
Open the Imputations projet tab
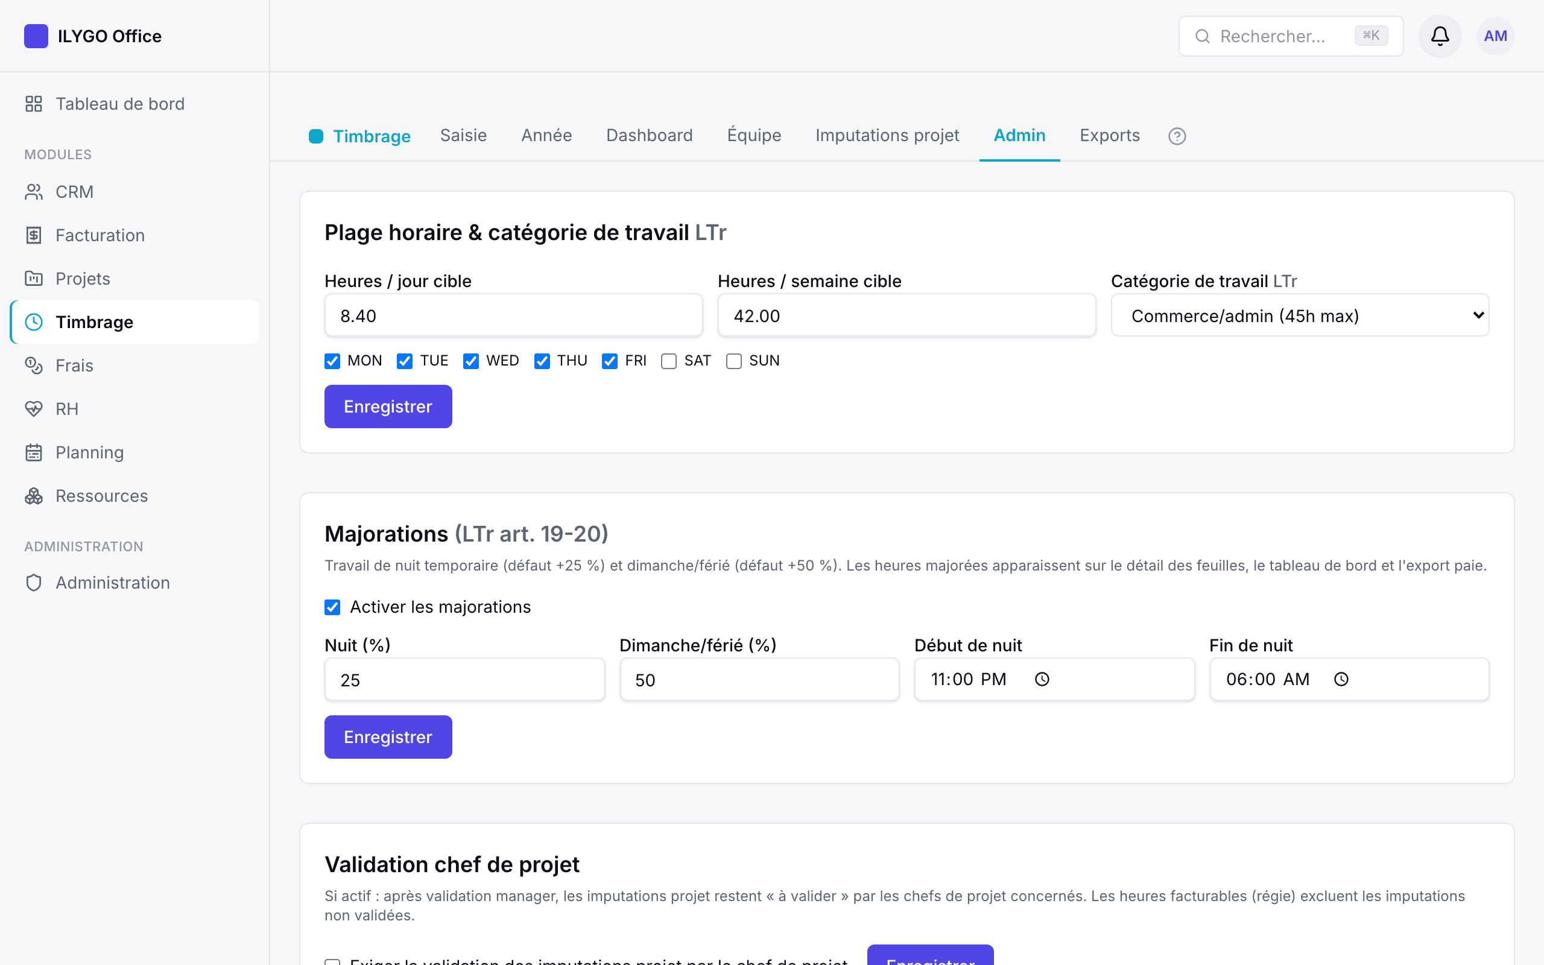pyautogui.click(x=887, y=135)
